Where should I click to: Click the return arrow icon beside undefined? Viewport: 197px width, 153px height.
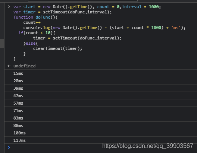pos(9,66)
